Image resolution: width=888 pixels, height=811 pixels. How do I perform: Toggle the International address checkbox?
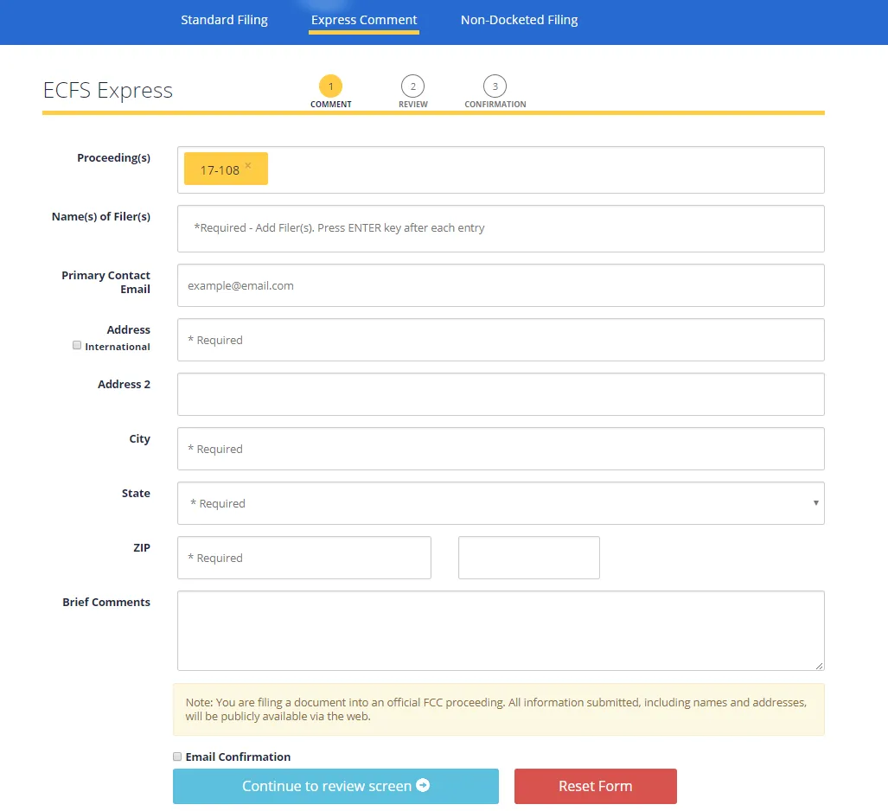pos(77,345)
